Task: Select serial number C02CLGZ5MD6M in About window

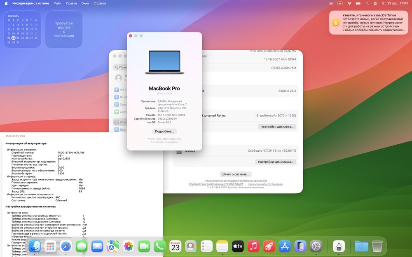Action: coord(167,118)
